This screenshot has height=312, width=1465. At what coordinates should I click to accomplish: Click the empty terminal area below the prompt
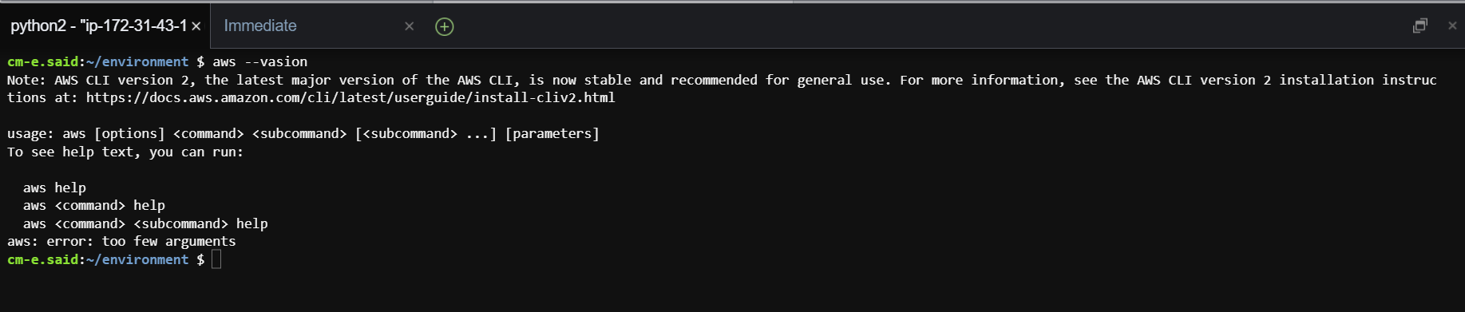(x=732, y=290)
